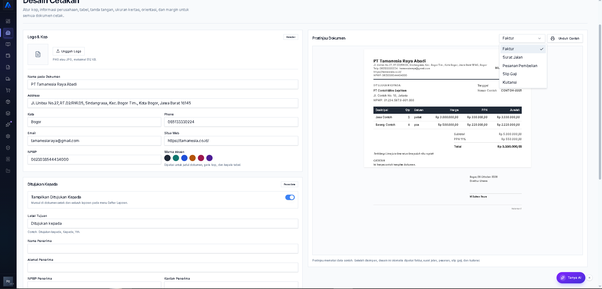The width and height of the screenshot is (602, 289).
Task: Click the Unduh Contoh button
Action: point(565,38)
